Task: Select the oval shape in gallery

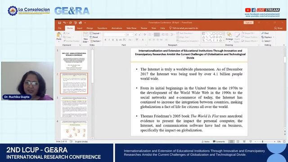Action: [217, 34]
